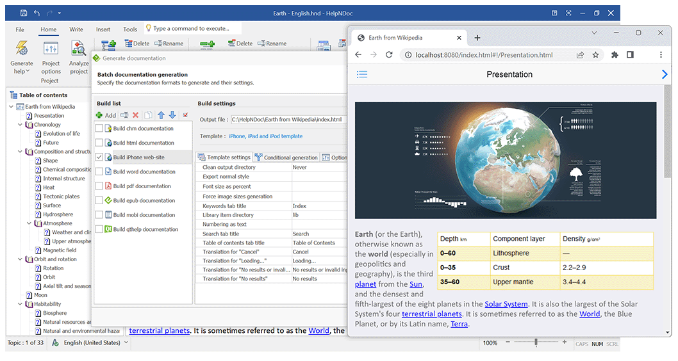Click the rename build icon next to Add
Image resolution: width=678 pixels, height=361 pixels.
point(124,115)
